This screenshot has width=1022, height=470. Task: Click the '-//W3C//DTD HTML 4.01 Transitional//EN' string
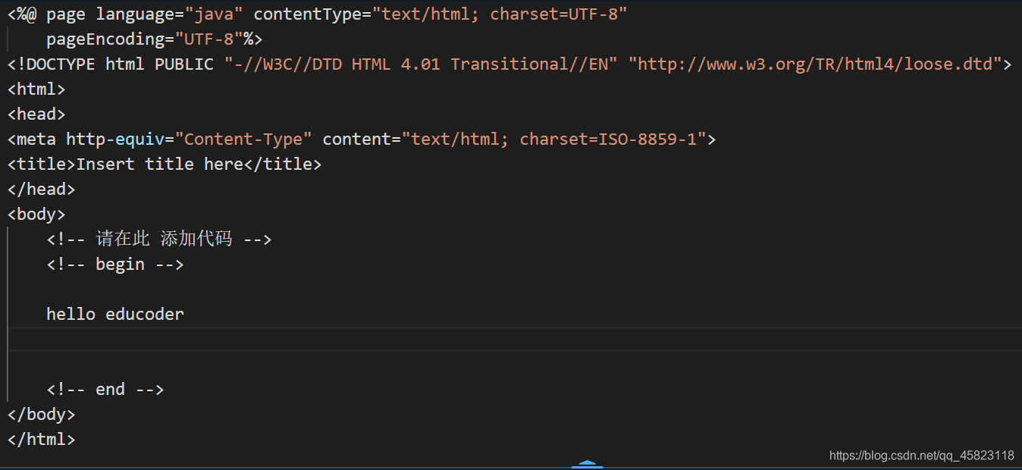pyautogui.click(x=421, y=64)
